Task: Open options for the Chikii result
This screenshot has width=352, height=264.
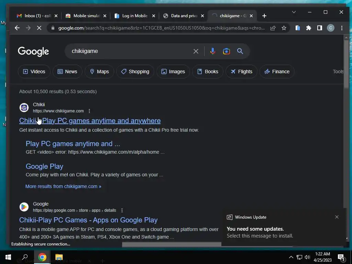Action: (x=89, y=111)
